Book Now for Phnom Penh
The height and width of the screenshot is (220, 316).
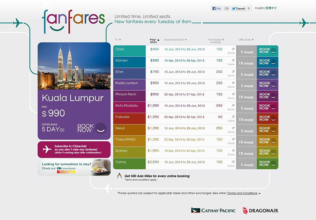[x=267, y=96]
